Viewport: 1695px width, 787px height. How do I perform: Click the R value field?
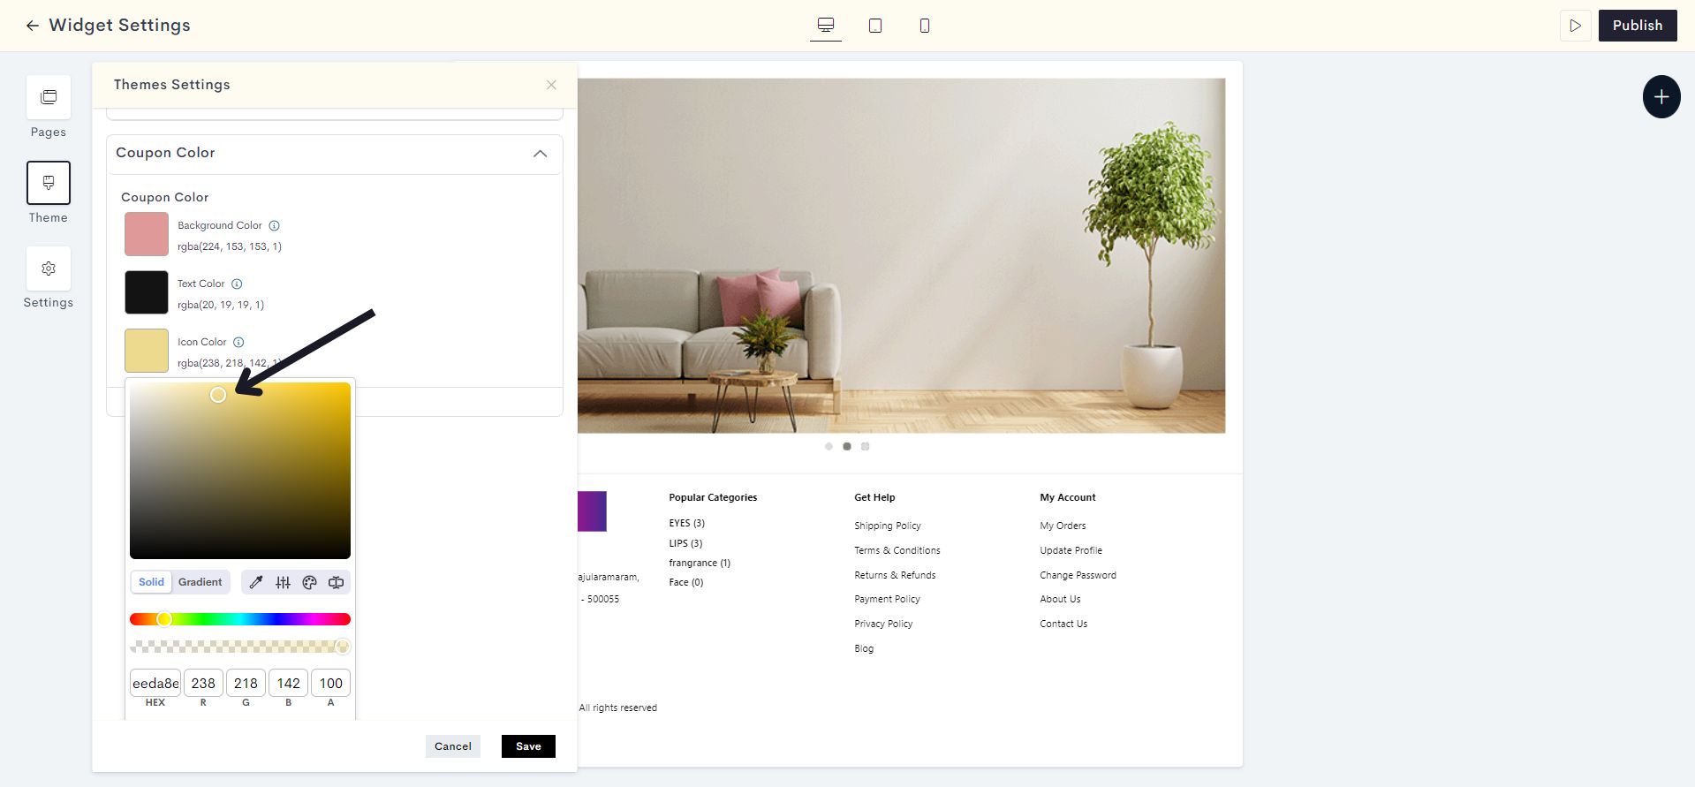(203, 683)
